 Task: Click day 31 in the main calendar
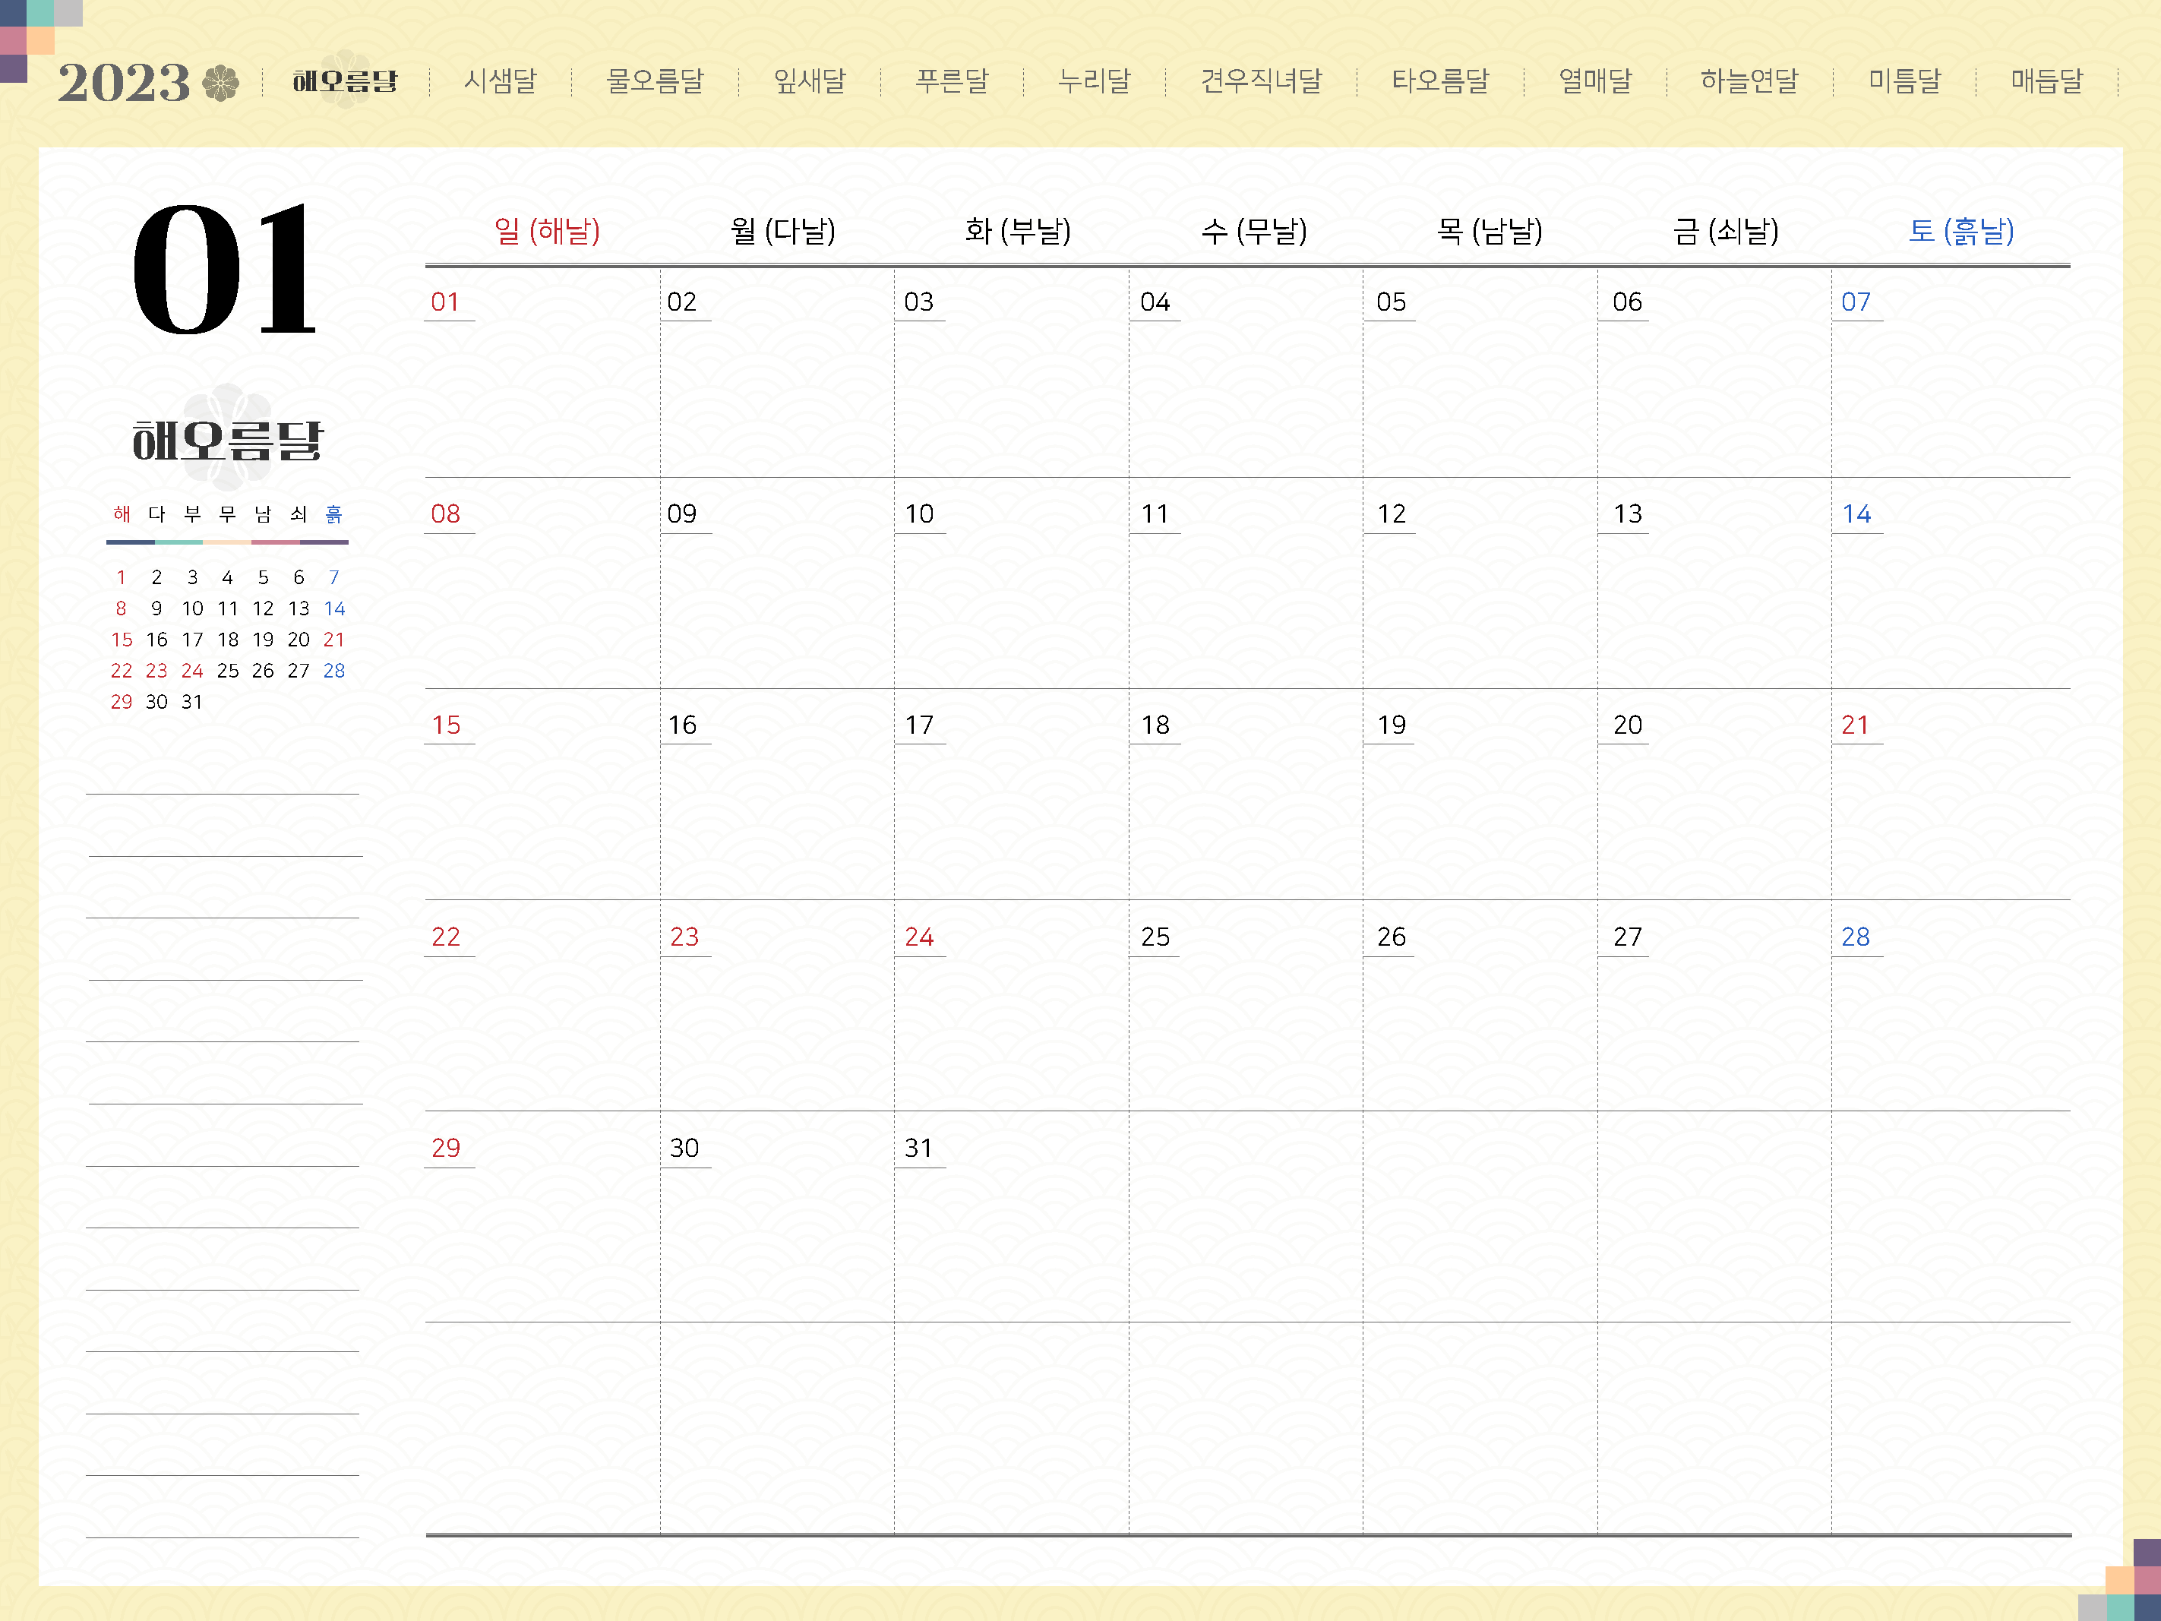(x=918, y=1148)
